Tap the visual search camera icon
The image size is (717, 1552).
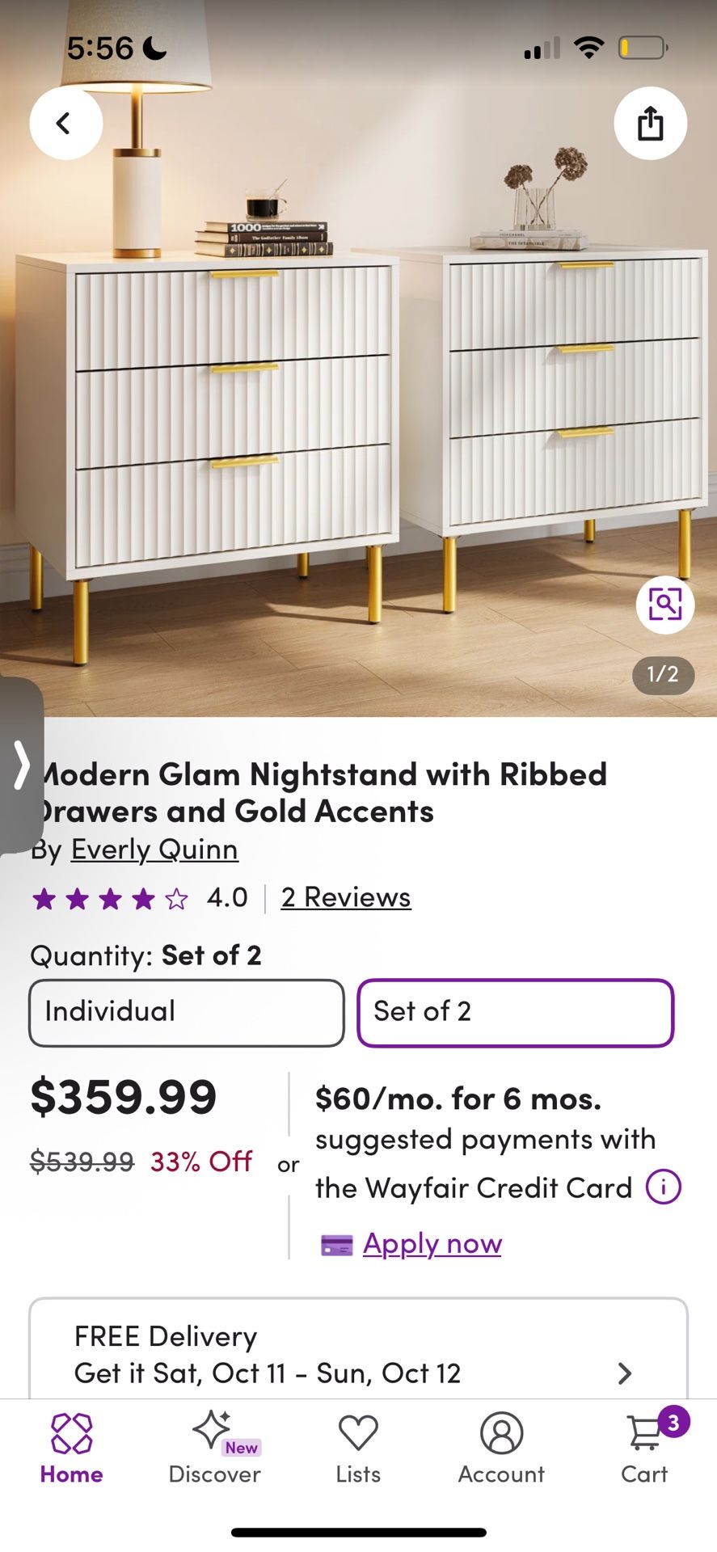(664, 605)
